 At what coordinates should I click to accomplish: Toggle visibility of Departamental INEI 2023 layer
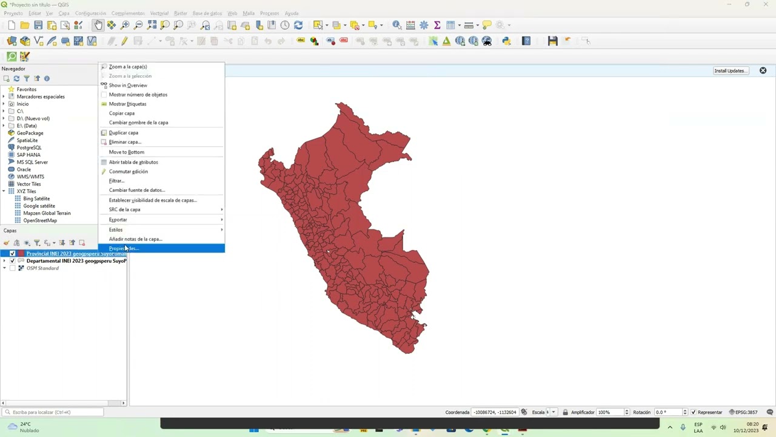pos(12,261)
